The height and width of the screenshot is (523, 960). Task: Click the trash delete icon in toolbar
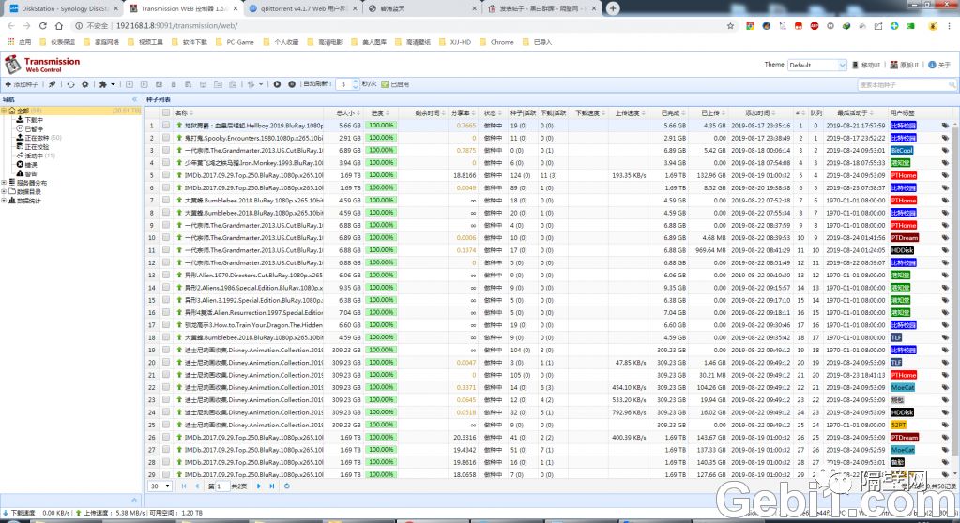click(174, 84)
